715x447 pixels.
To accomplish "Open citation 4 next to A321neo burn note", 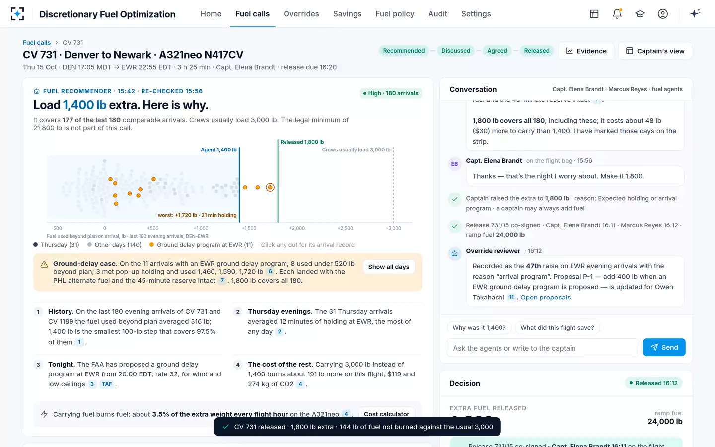I will pos(346,414).
